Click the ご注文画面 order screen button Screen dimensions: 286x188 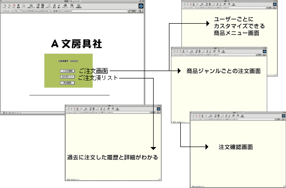tap(68, 71)
